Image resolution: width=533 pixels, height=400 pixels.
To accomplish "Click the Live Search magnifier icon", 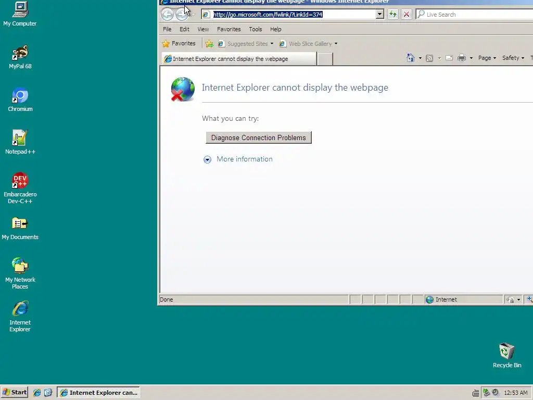I will [x=421, y=14].
